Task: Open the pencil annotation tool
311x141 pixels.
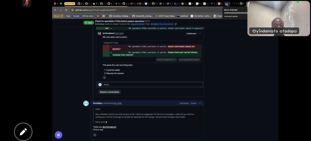Action: [23, 132]
